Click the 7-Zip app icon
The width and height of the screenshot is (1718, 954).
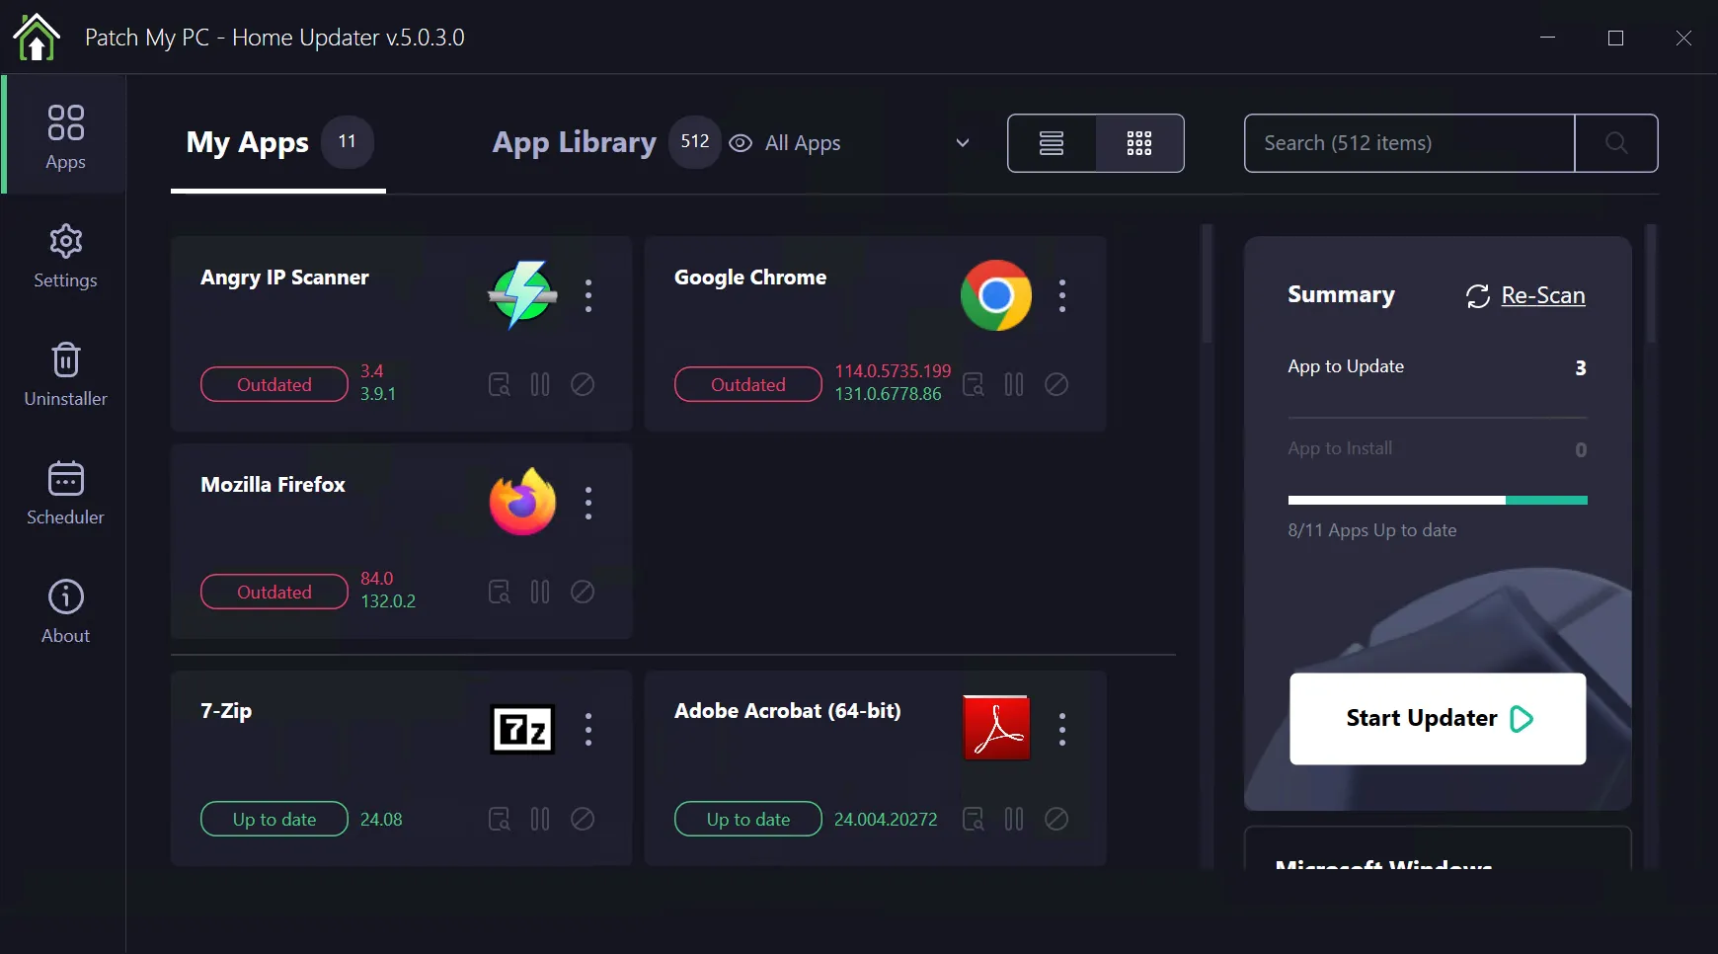coord(522,730)
